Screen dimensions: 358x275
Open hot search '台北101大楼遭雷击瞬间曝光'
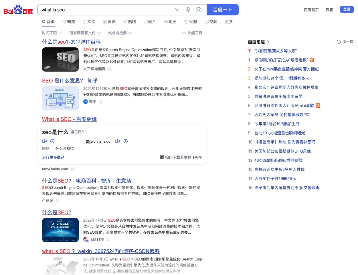[280, 133]
